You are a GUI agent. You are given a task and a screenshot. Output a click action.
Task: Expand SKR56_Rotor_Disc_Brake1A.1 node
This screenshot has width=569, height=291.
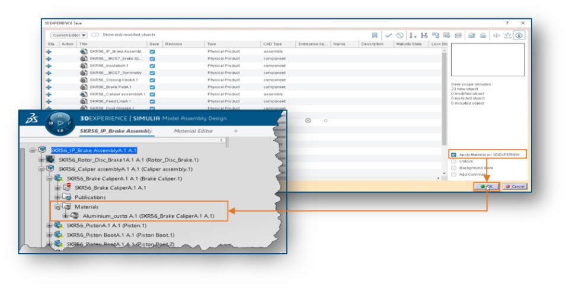(41, 160)
